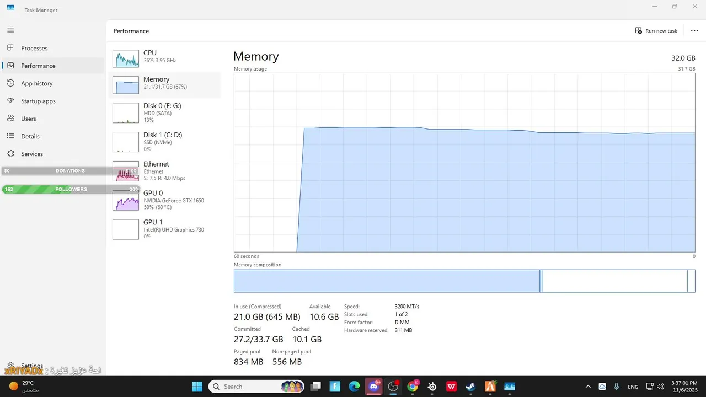Click the Performance sidebar icon
Image resolution: width=706 pixels, height=397 pixels.
[10, 66]
